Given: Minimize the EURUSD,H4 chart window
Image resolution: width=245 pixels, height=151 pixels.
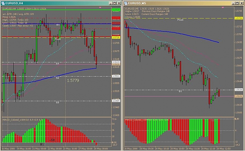Looking at the screenshot, I should (x=111, y=3).
